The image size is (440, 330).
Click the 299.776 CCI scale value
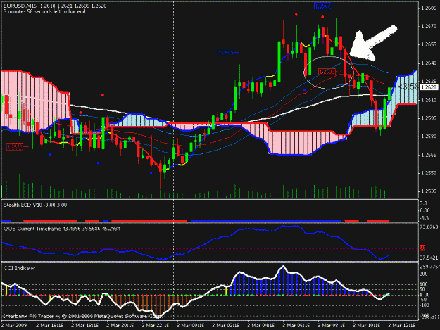[x=429, y=267]
